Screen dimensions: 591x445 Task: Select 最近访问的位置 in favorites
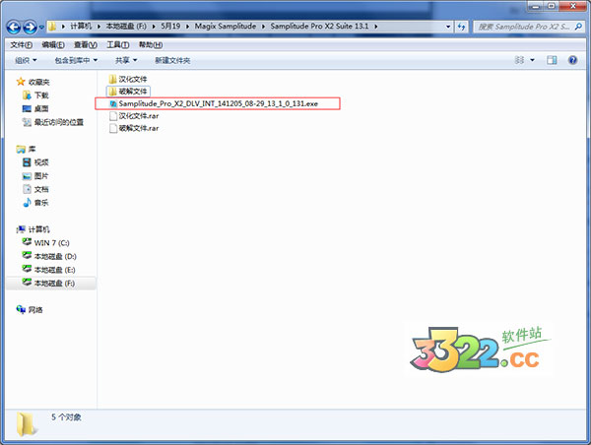(x=59, y=122)
